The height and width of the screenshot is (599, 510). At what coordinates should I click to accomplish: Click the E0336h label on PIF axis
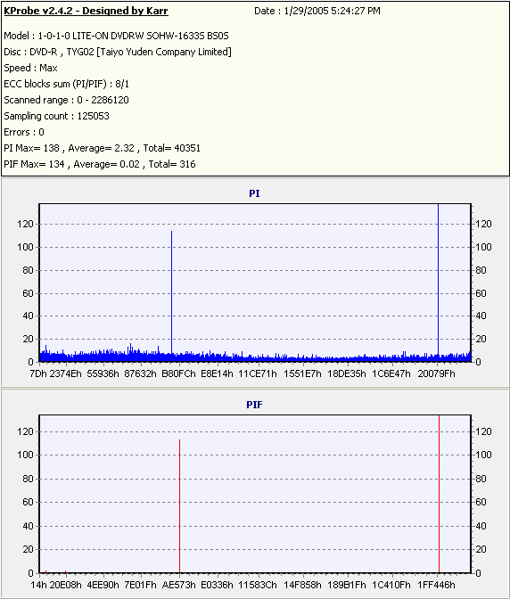pos(217,585)
